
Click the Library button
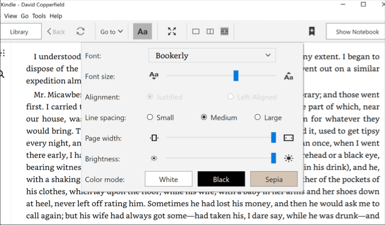20,31
